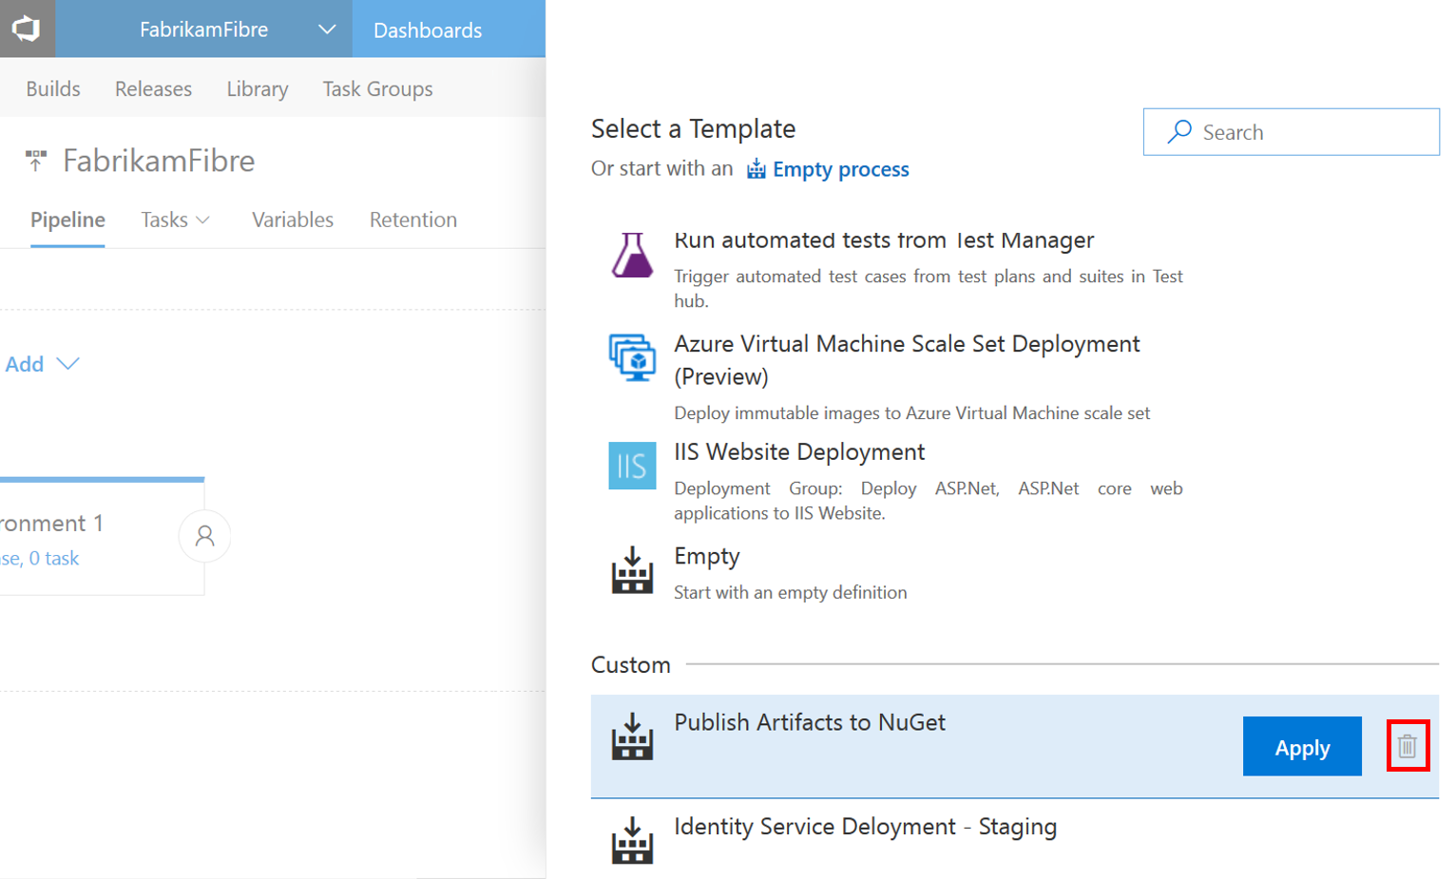Click the 'Trigger automated test cases' description

(929, 288)
